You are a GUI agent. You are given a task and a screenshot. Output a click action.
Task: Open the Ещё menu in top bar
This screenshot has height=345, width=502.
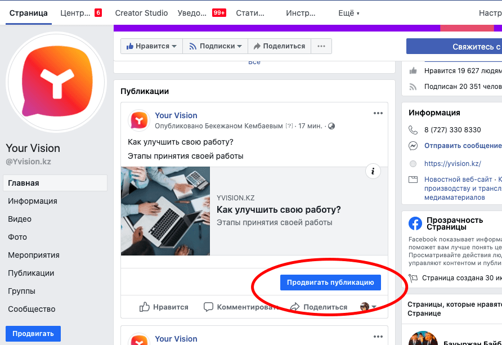coord(349,13)
